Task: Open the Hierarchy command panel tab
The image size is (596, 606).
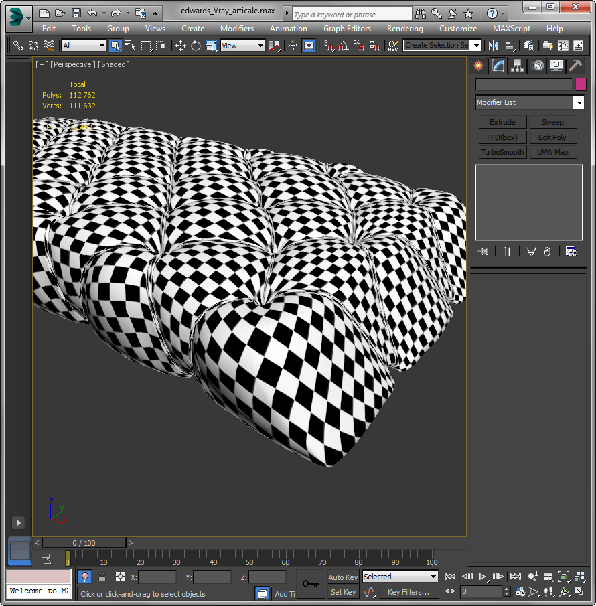Action: click(x=517, y=66)
